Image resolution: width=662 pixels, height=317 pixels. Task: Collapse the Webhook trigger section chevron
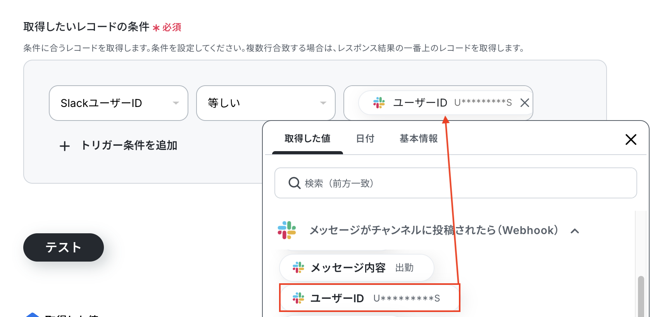(x=575, y=231)
